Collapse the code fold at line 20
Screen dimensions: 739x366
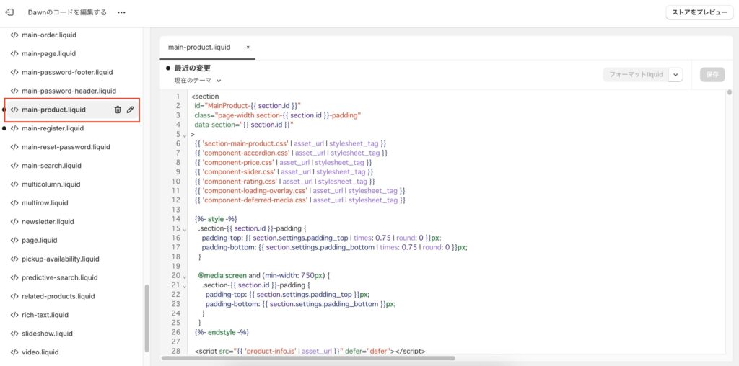point(185,277)
